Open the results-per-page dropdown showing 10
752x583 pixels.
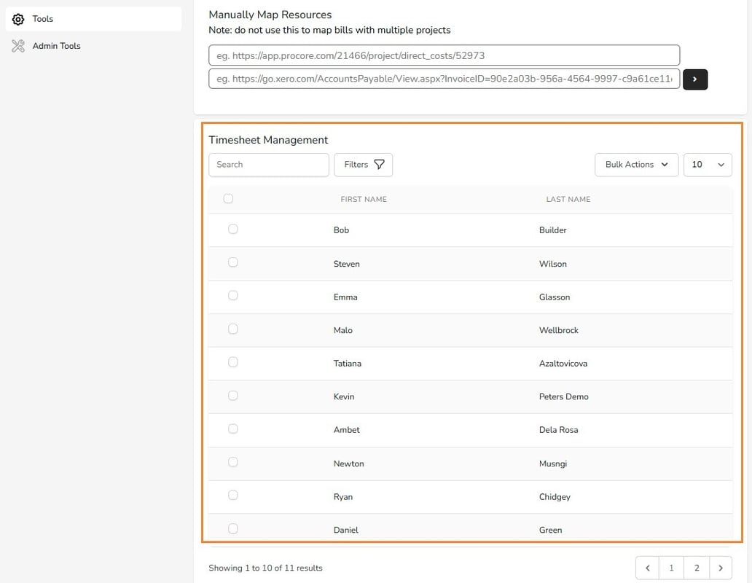tap(707, 165)
